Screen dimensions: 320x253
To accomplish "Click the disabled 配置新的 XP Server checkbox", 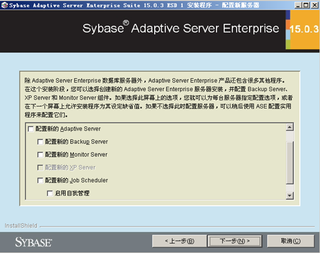I will [40, 168].
